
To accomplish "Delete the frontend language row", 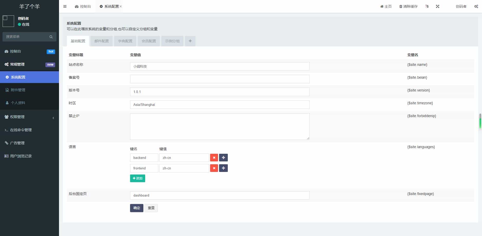I will coord(214,168).
